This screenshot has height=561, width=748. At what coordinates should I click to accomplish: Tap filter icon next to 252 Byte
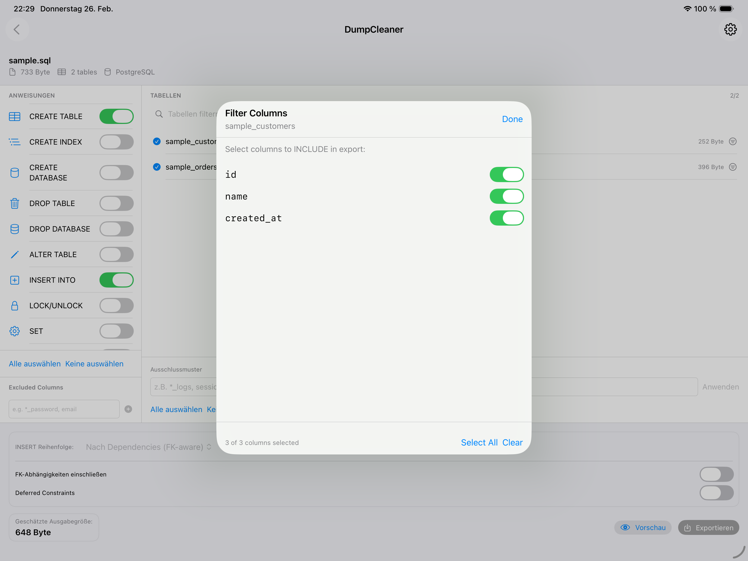tap(733, 141)
